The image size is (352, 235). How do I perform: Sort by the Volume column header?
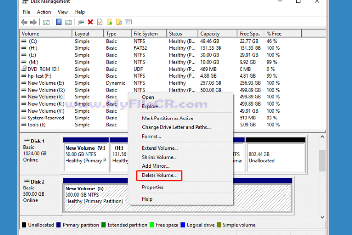pos(46,34)
